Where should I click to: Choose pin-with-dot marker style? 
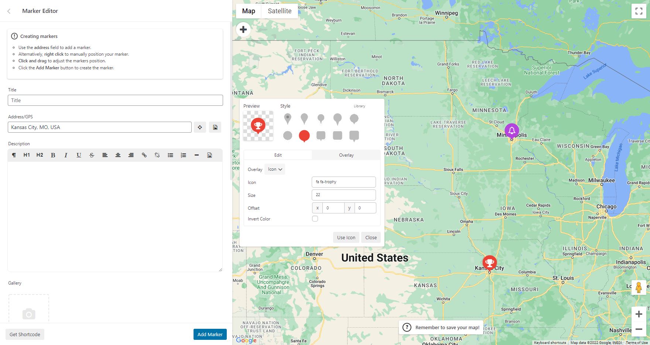click(x=288, y=119)
